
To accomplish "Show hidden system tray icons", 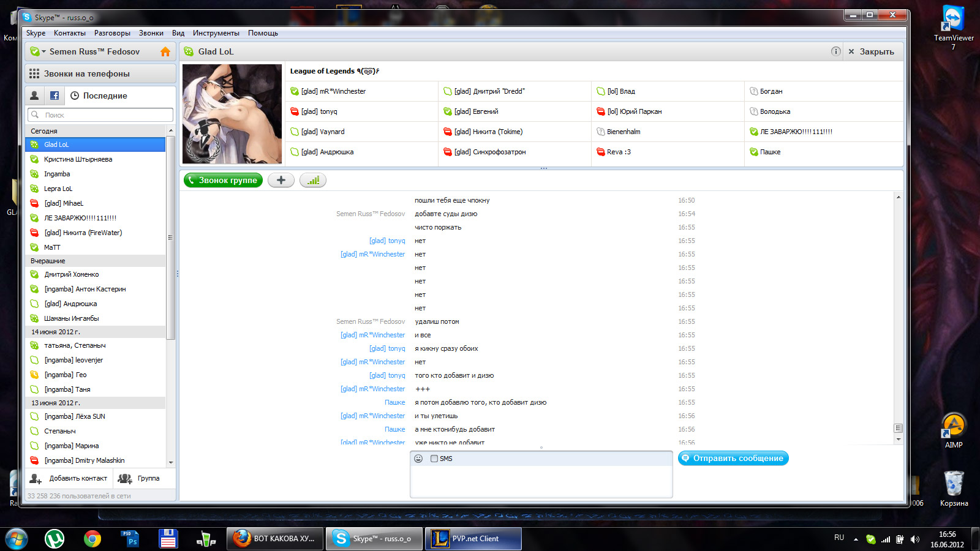I will click(x=856, y=539).
